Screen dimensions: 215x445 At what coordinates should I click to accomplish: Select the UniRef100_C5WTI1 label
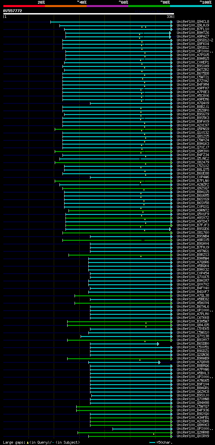coord(193,77)
